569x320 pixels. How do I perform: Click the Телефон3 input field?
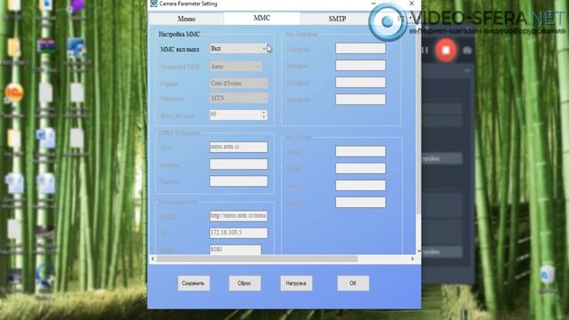click(x=360, y=83)
